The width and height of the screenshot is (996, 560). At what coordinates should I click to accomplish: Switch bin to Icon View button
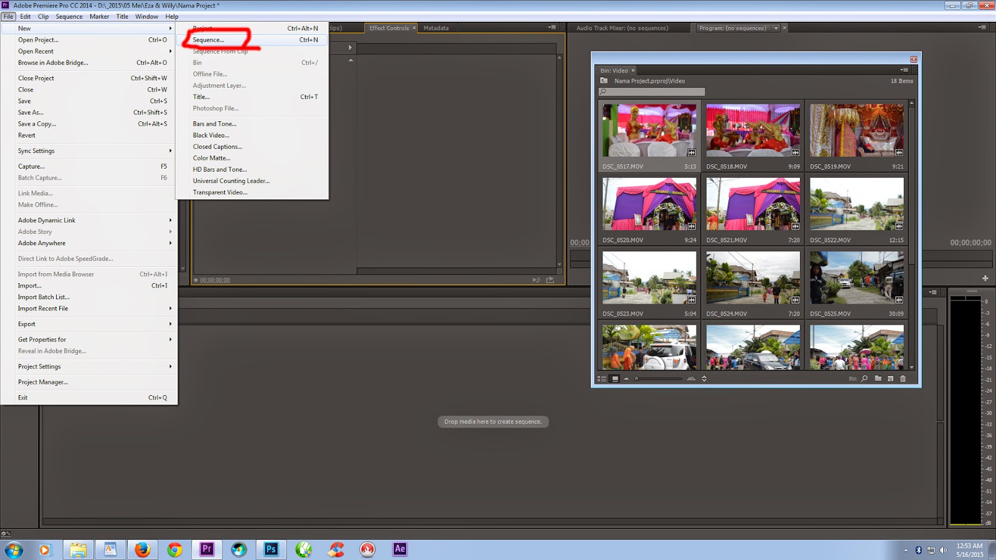(615, 378)
